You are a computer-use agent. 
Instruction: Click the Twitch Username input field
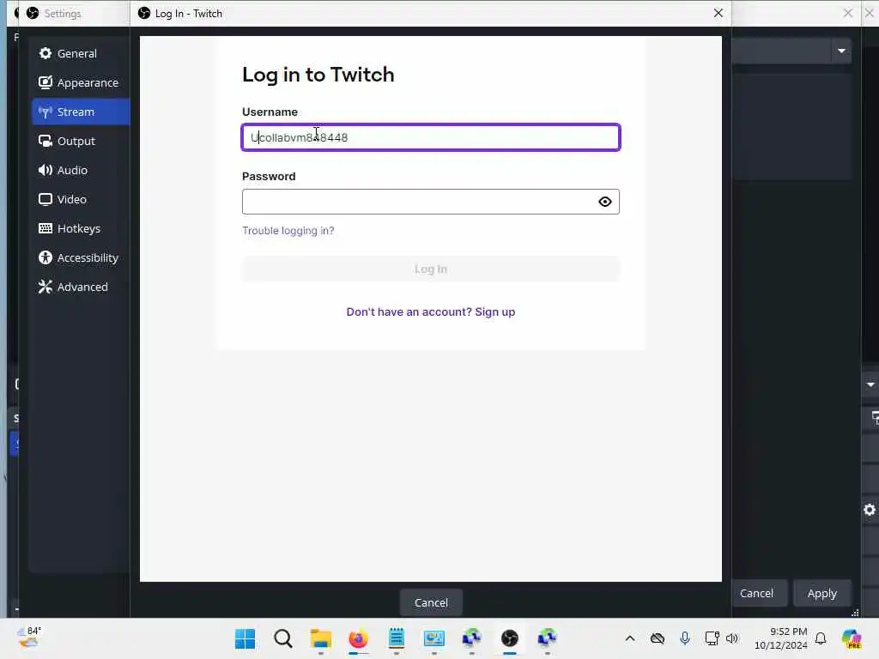[431, 137]
